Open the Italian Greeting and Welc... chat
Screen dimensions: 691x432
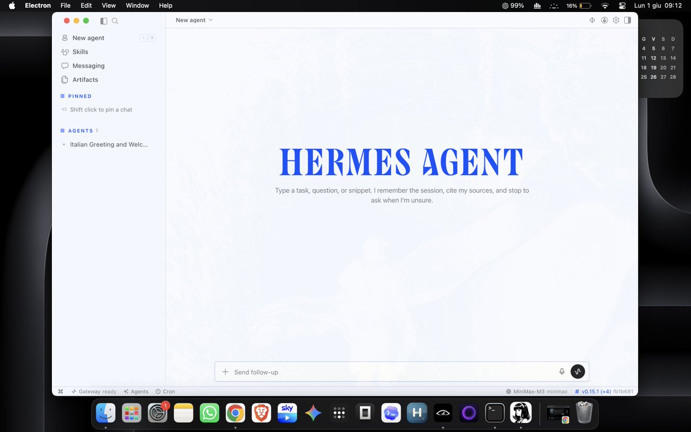click(x=108, y=144)
